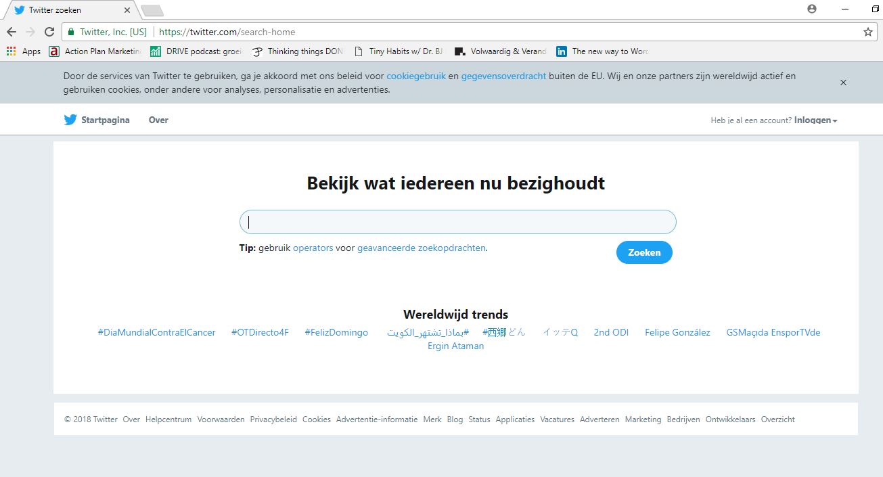Open the LinkedIn bookmark icon
The height and width of the screenshot is (477, 883).
click(562, 51)
